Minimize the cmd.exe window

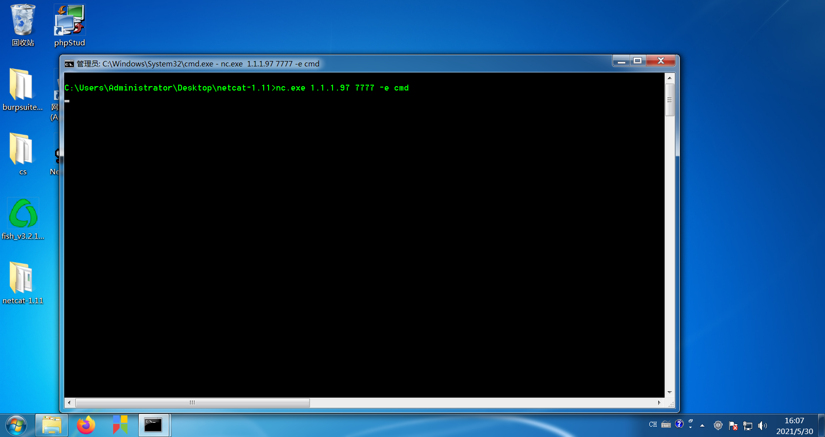(621, 61)
